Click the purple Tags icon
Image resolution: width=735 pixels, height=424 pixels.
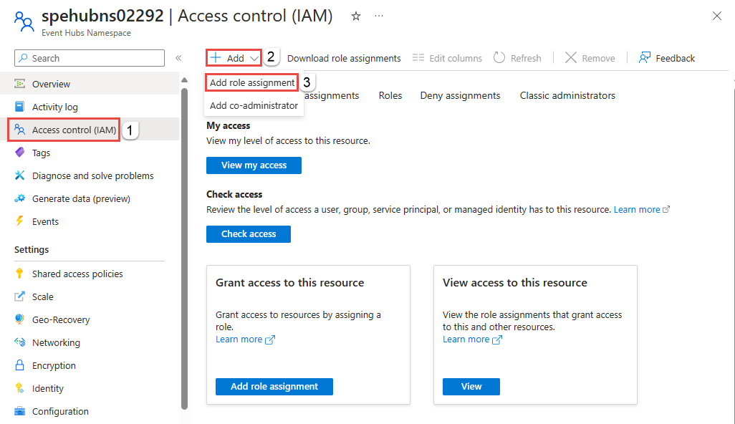tap(19, 153)
